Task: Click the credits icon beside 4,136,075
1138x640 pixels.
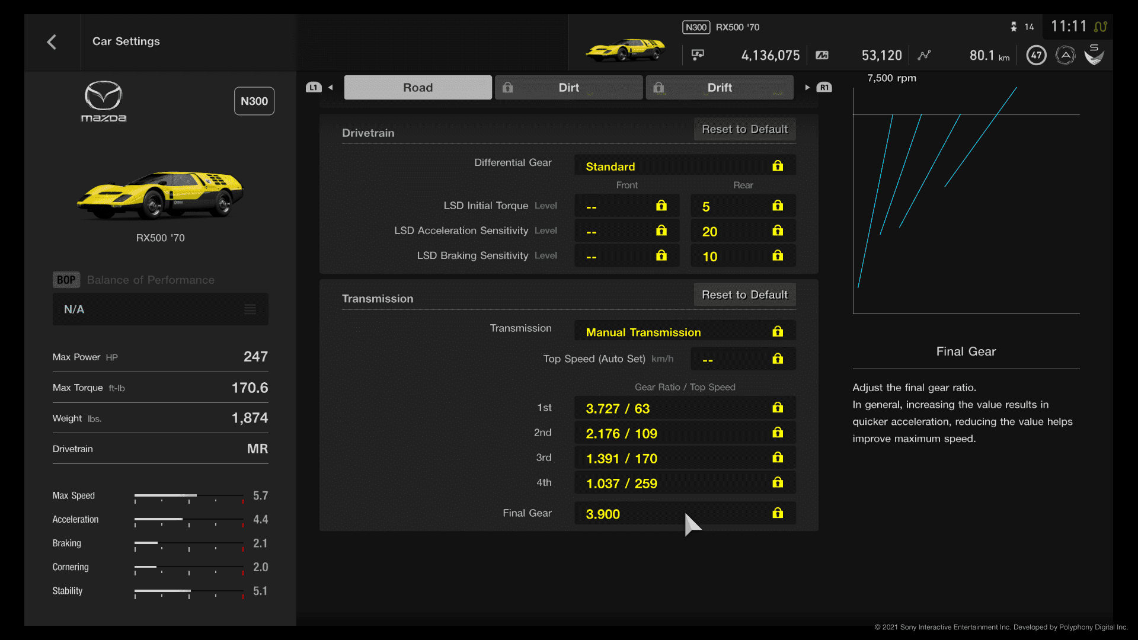Action: (698, 55)
